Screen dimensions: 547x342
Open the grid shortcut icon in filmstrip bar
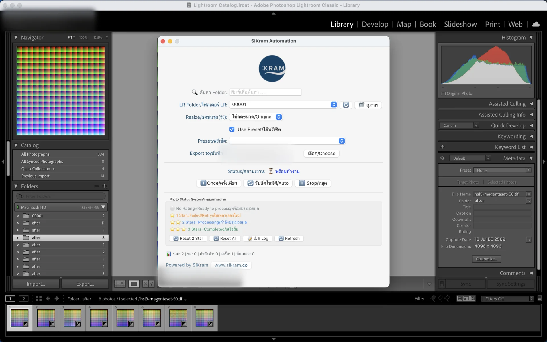39,298
